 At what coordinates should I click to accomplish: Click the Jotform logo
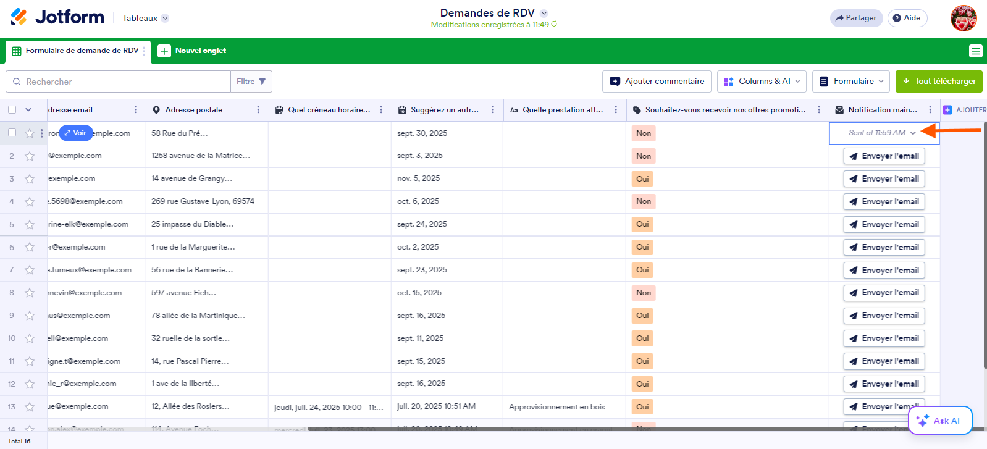[57, 17]
